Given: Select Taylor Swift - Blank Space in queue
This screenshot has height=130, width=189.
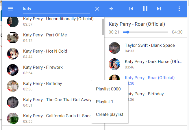Looking at the screenshot, I should click(x=150, y=45).
